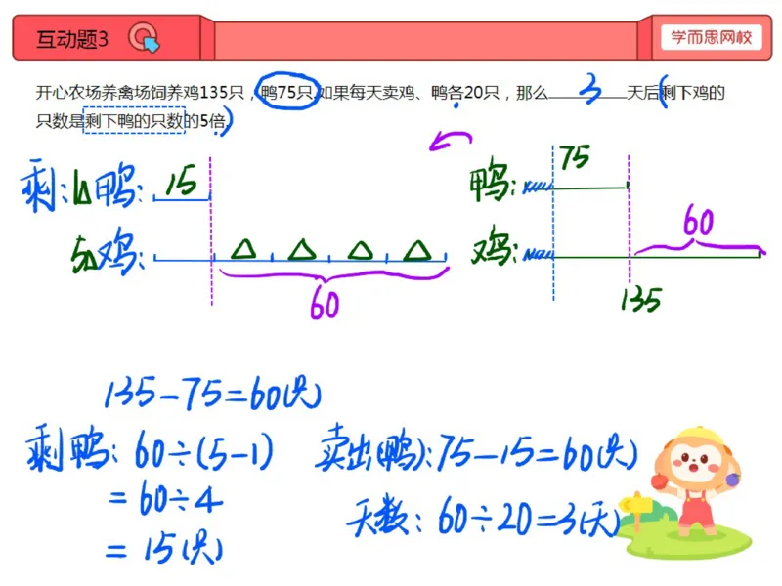The image size is (782, 586).
Task: Click the handwritten equation 135-75=60(只)
Action: coord(212,394)
